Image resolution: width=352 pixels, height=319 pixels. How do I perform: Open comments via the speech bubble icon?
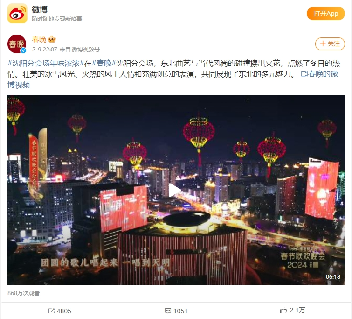click(x=168, y=311)
